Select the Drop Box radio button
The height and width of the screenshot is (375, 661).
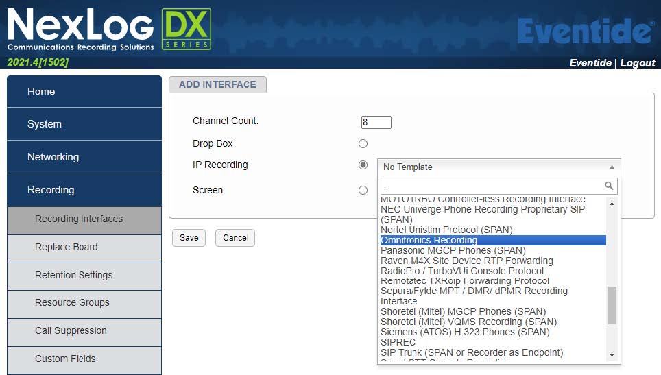coord(363,144)
